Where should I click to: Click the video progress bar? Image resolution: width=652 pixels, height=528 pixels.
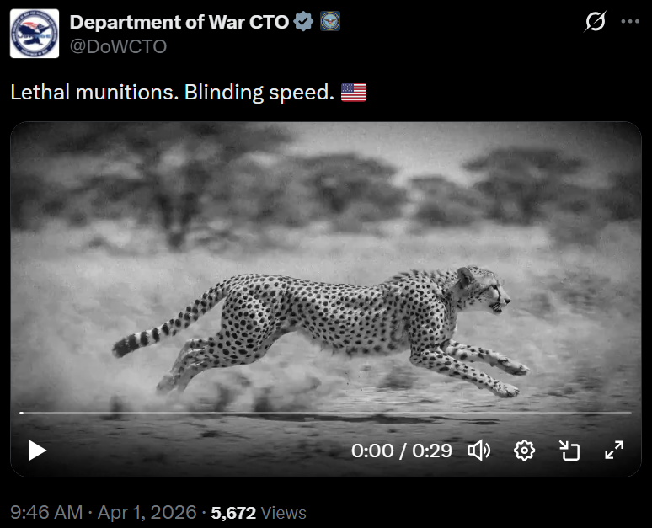[x=325, y=413]
